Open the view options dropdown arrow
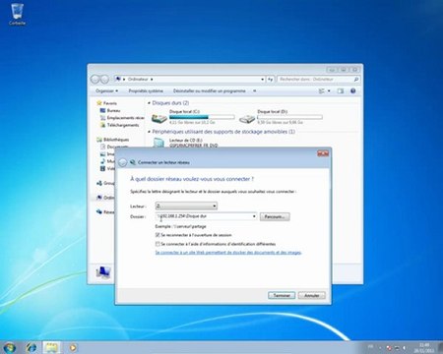Screen dimensions: 443x354 [x=329, y=91]
